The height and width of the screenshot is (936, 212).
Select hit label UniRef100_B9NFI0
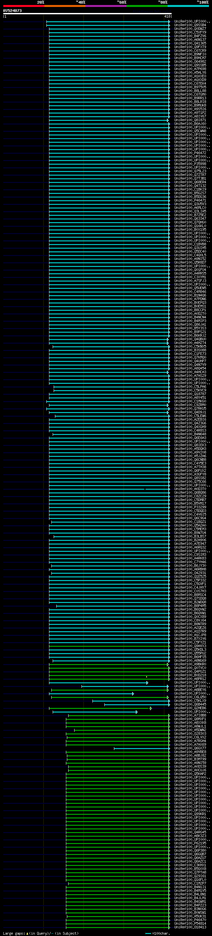tap(190, 54)
